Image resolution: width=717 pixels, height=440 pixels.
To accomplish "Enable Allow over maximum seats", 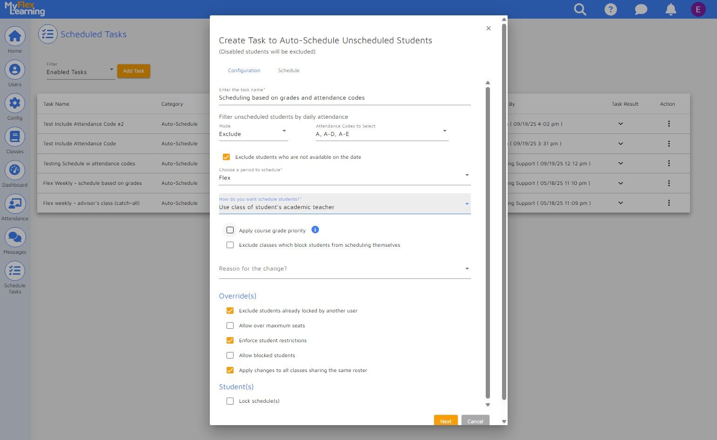I will click(230, 325).
